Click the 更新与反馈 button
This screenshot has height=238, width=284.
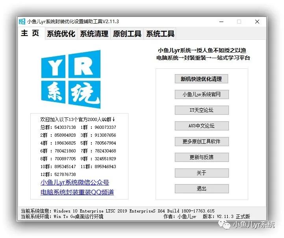tap(202, 157)
